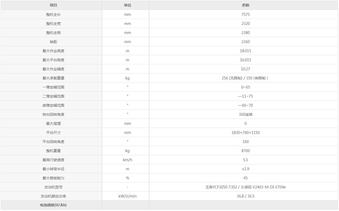The width and height of the screenshot is (339, 211).
Task: Select the 玉柴YCF3050-T302 engine model cell
Action: tap(245, 187)
